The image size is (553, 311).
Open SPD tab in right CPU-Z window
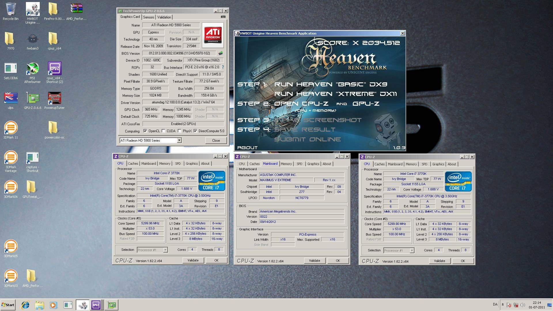tap(425, 164)
